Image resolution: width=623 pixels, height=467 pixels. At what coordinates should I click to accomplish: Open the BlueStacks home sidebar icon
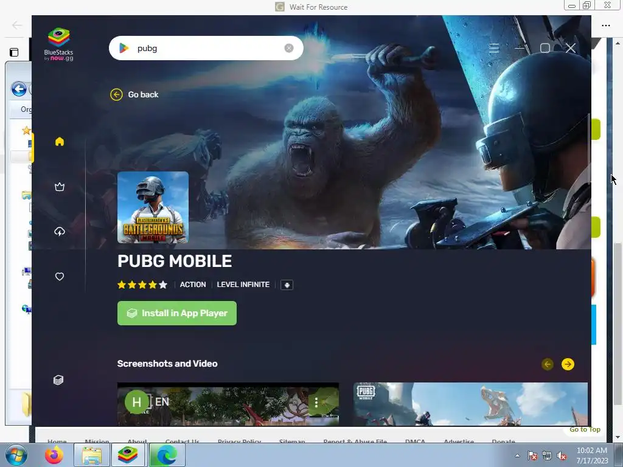60,142
